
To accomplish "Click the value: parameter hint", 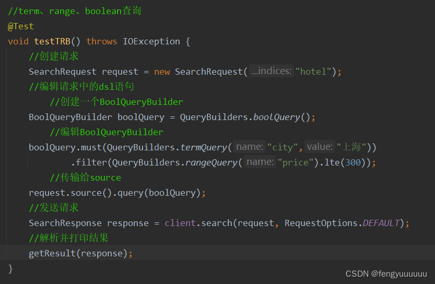I will point(320,146).
